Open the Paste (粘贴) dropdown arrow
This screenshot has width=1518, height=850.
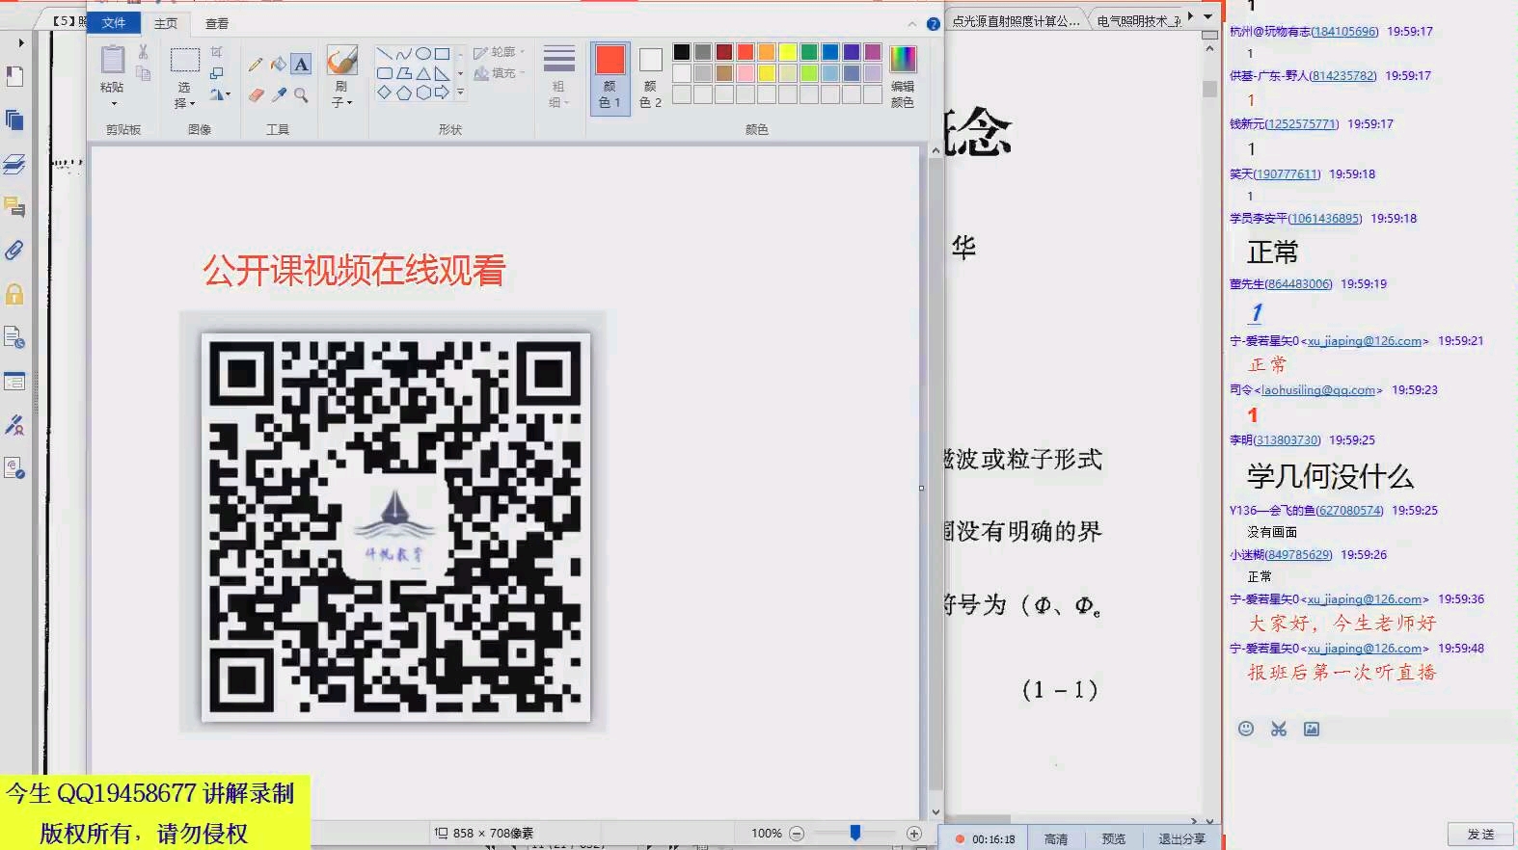(113, 103)
